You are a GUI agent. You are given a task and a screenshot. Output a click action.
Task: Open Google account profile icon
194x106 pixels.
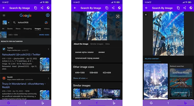[x=48, y=15]
